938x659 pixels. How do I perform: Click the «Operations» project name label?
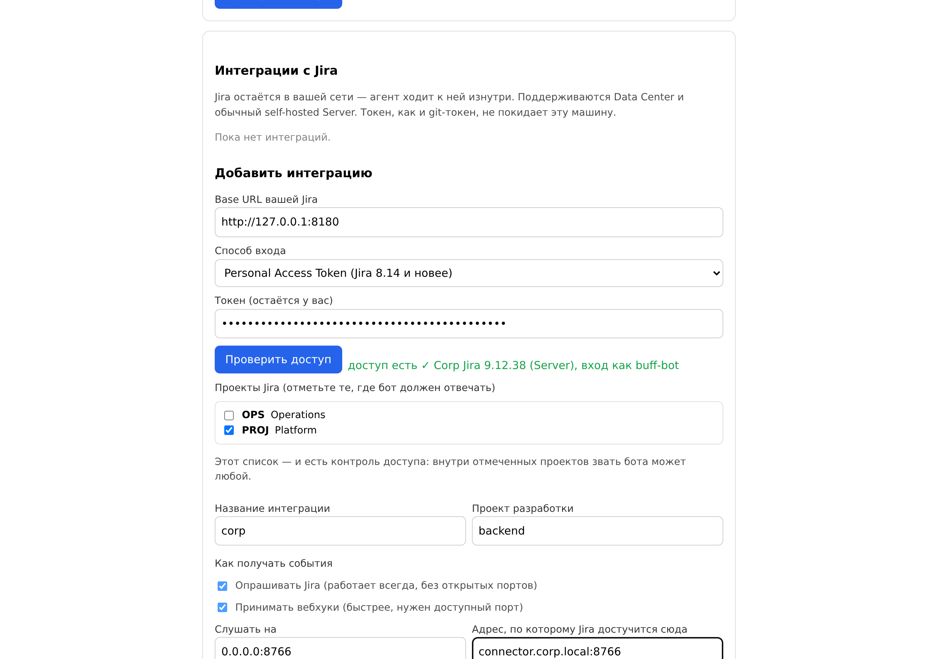[298, 415]
